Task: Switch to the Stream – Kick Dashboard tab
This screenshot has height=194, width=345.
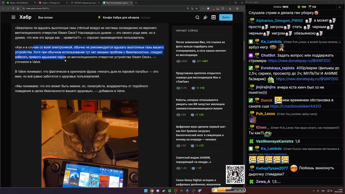Action: click(20, 3)
